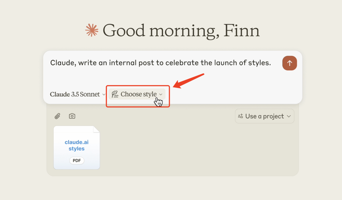Open the Claude 3.5 Sonnet model selector

78,94
